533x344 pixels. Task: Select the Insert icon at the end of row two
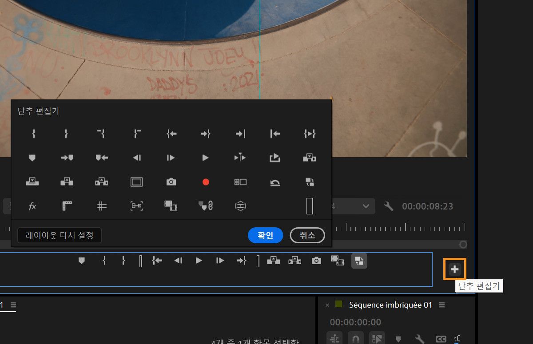[310, 157]
